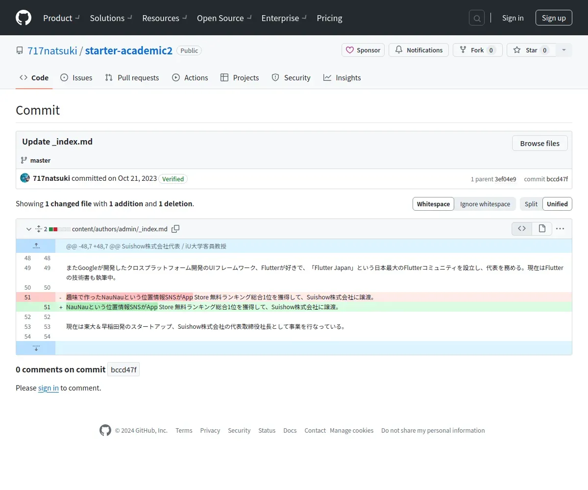The image size is (588, 490).
Task: Select Whitespace diff option
Action: 433,204
